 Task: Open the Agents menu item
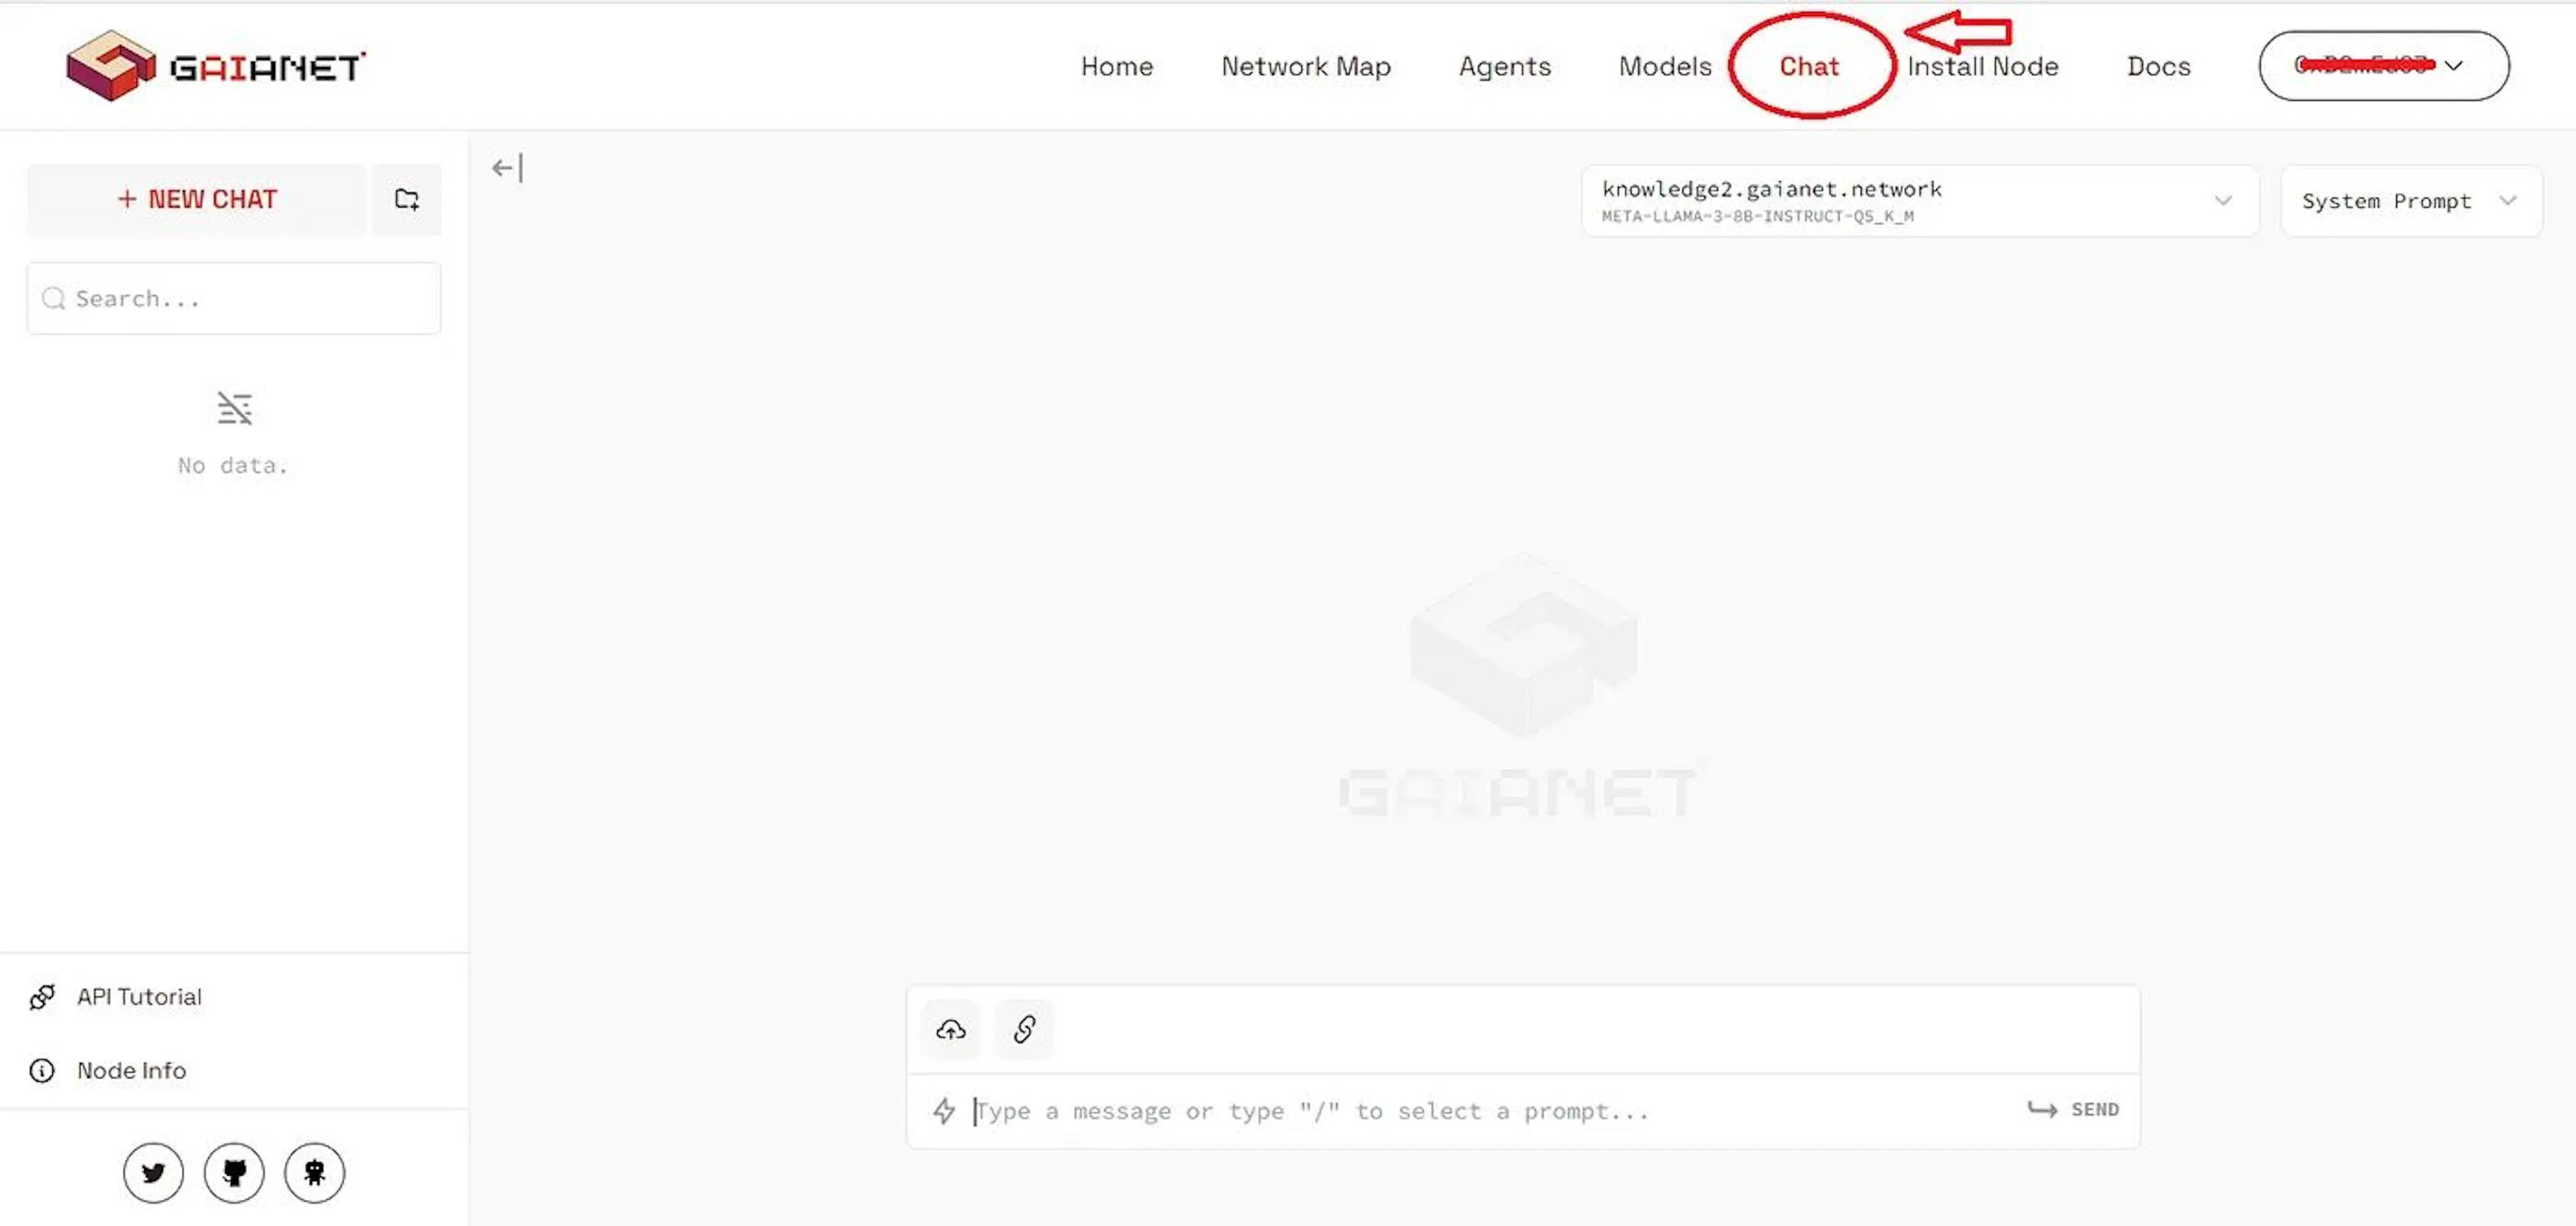(x=1504, y=66)
